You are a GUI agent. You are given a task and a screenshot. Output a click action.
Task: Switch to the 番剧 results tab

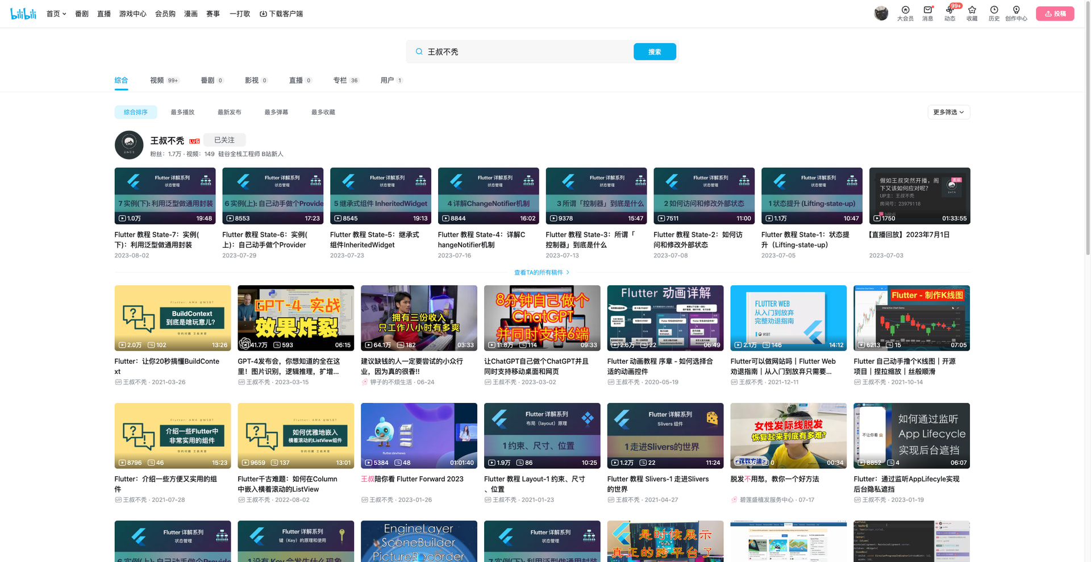click(213, 80)
